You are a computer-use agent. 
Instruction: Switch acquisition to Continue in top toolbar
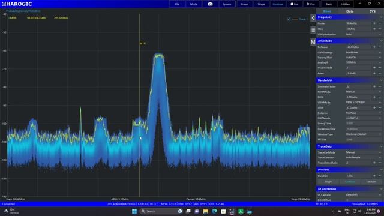(278, 4)
